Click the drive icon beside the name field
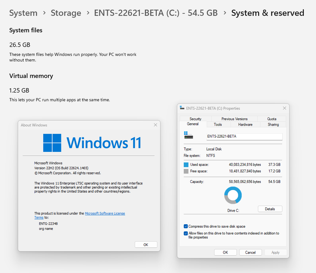 click(189, 135)
